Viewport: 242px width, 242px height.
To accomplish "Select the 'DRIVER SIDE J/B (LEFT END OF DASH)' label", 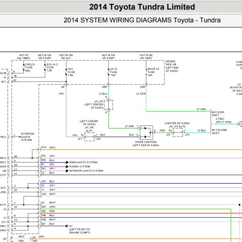I will tap(172, 66).
